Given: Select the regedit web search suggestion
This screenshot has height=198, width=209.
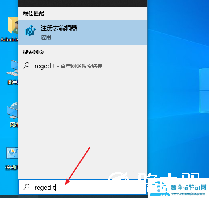Looking at the screenshot, I should 83,66.
